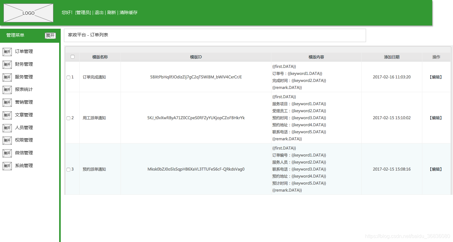Open the 系统管理 menu
Viewport: 453px width, 242px height.
tap(24, 165)
